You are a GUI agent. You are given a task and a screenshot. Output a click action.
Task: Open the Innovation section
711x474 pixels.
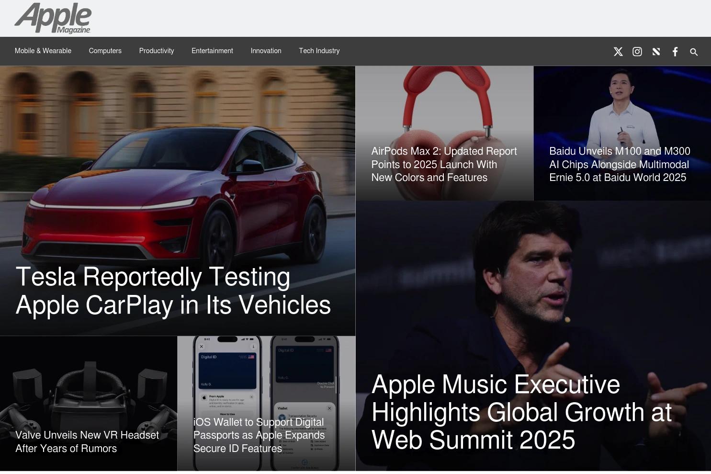tap(266, 51)
